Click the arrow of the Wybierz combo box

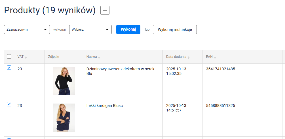tap(107, 30)
